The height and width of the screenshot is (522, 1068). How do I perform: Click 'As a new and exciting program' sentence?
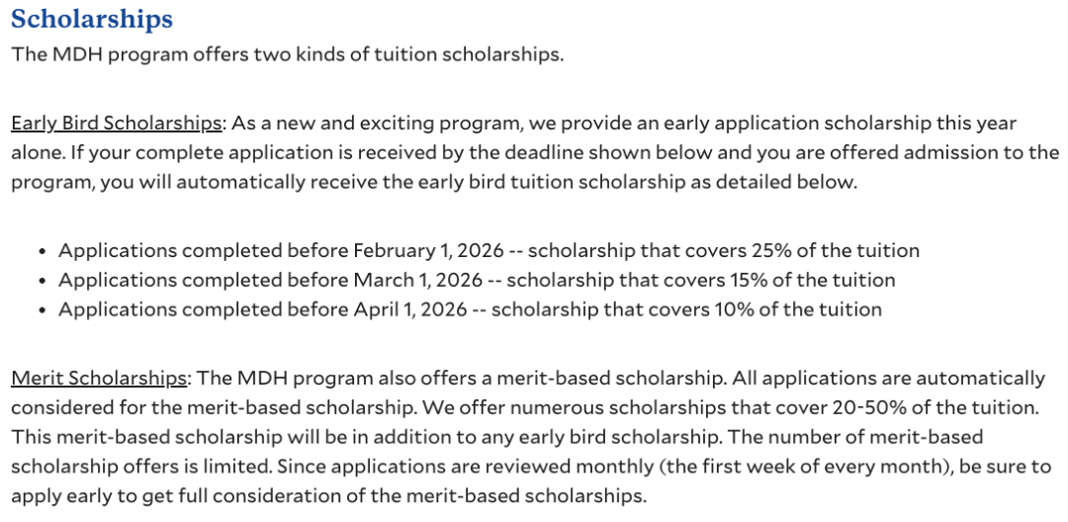point(377,124)
